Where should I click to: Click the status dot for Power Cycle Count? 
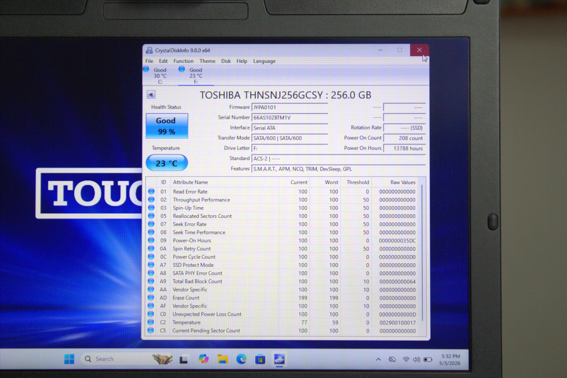point(151,257)
